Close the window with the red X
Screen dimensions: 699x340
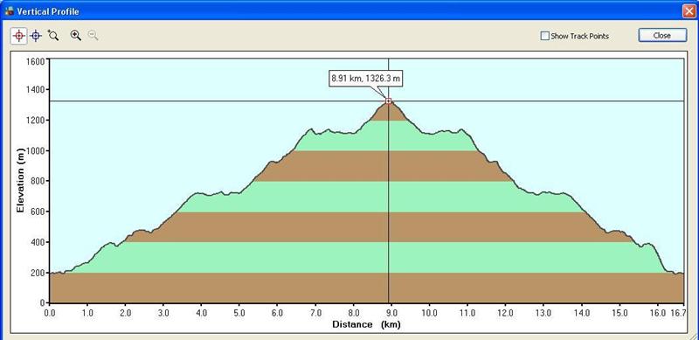(689, 11)
